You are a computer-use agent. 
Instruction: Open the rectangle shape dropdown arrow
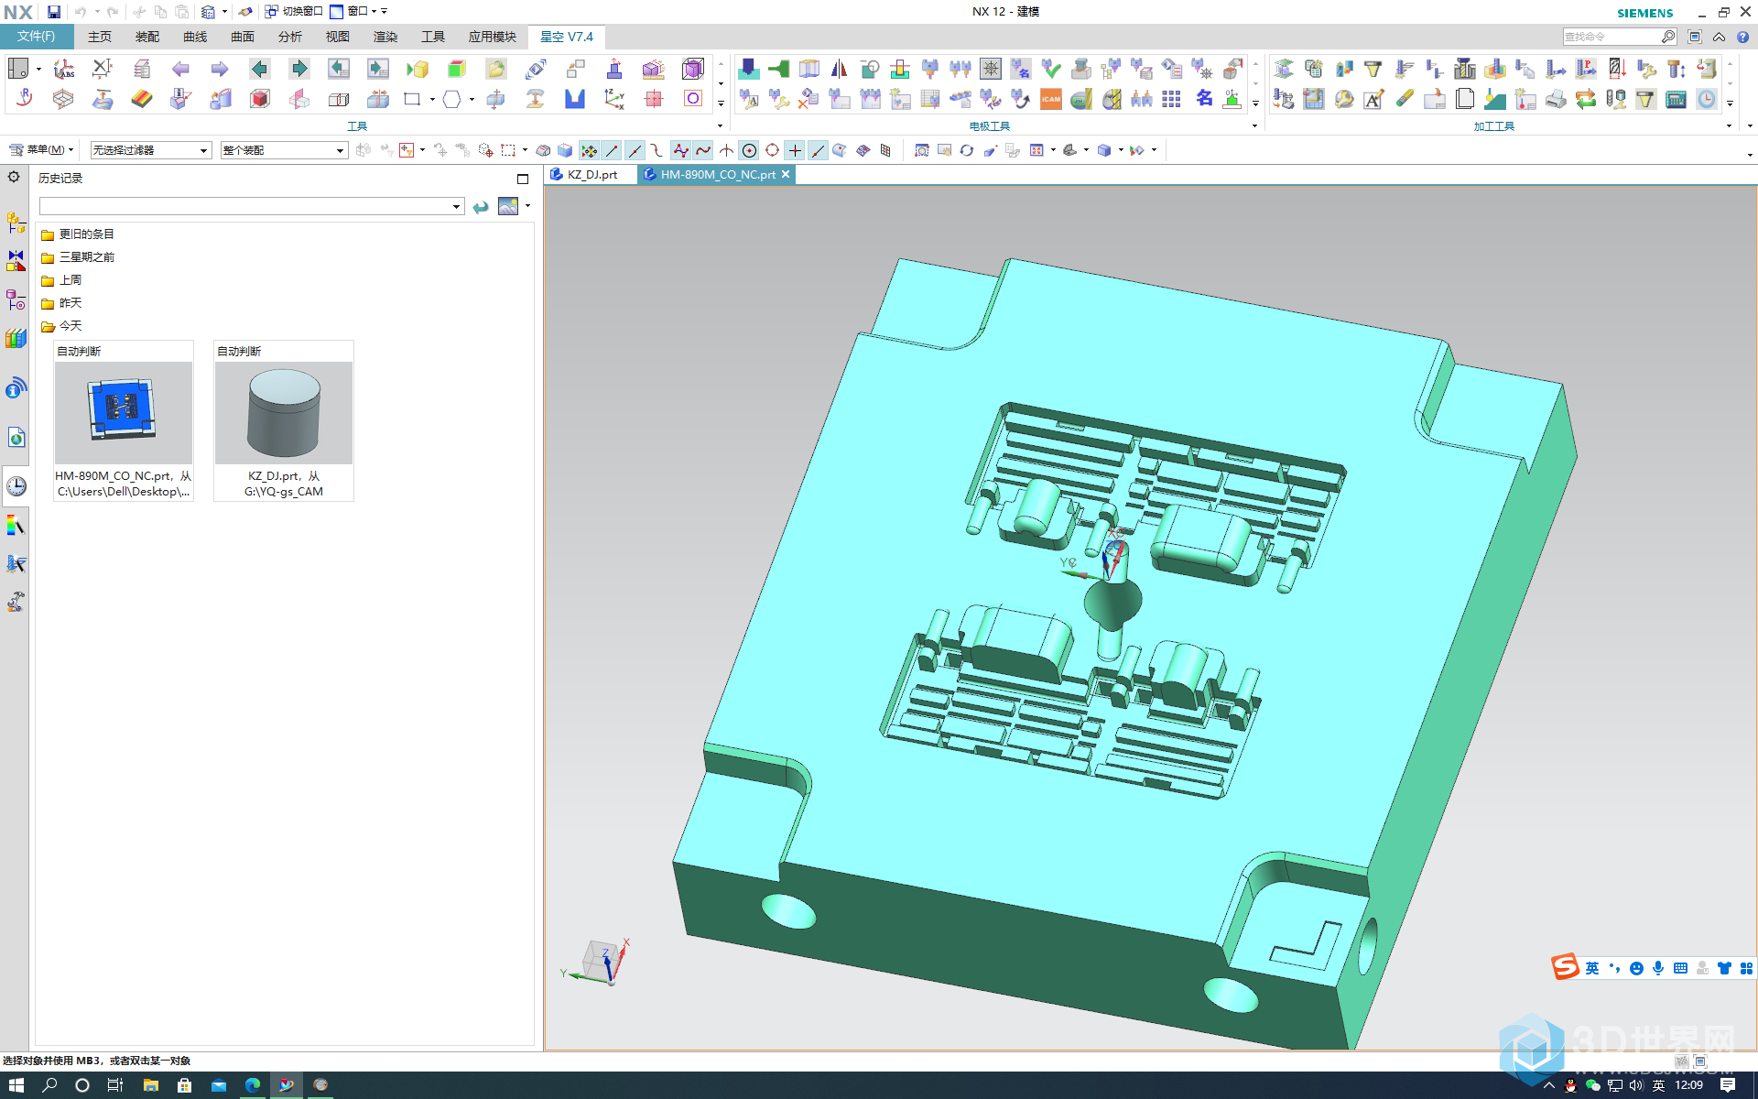pyautogui.click(x=432, y=99)
